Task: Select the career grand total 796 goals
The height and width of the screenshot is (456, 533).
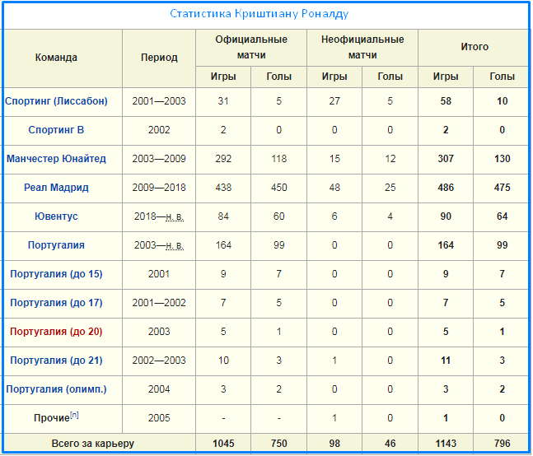Action: [x=502, y=444]
